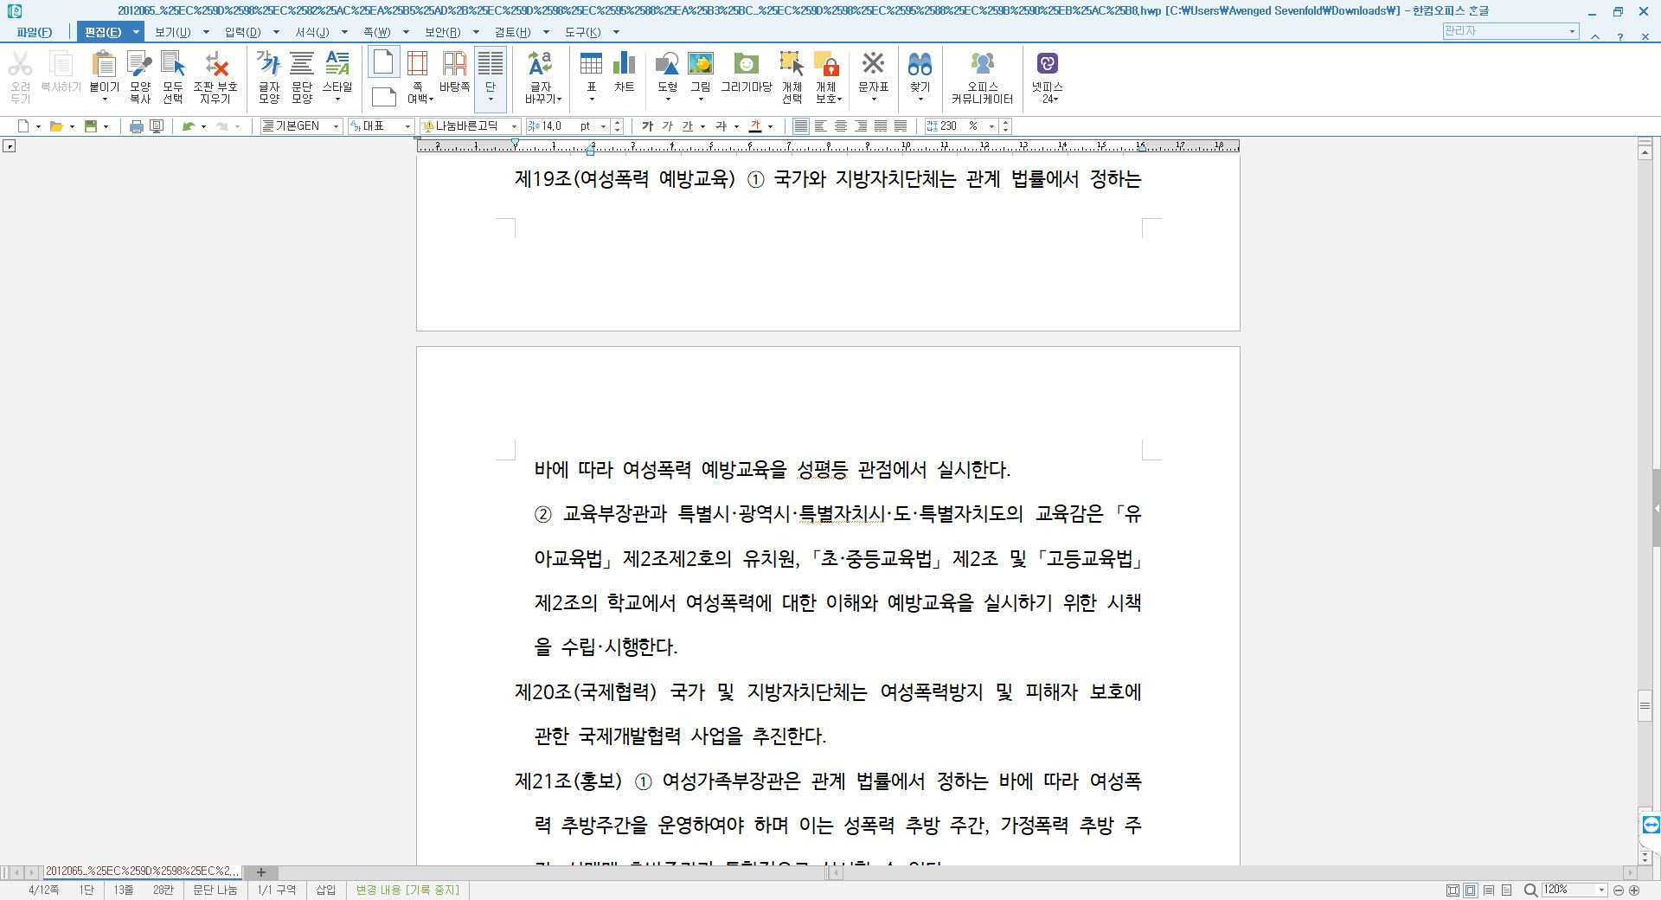This screenshot has height=900, width=1661.
Task: Expand the 나눔바른고딕 font dropdown
Action: [x=514, y=126]
